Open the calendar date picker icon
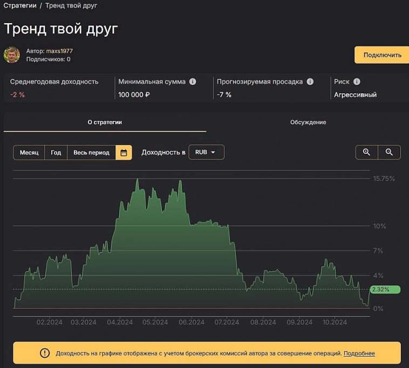 tap(124, 153)
